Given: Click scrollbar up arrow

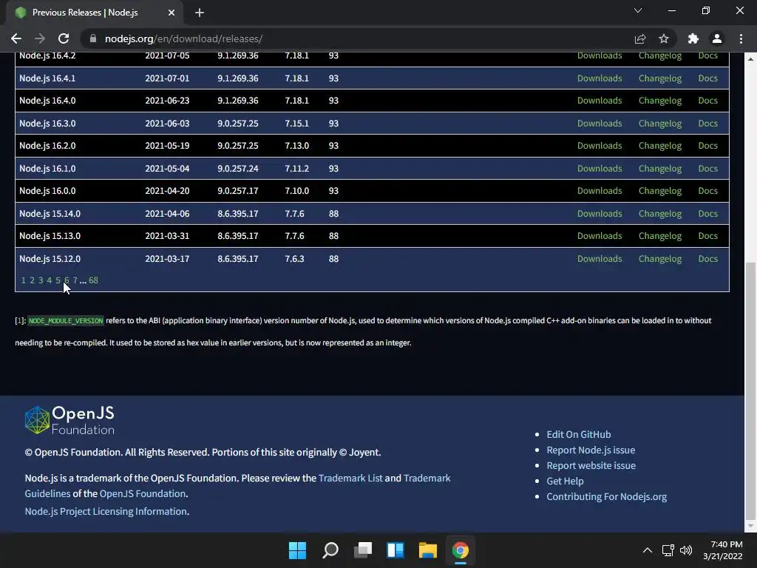Looking at the screenshot, I should click(x=750, y=59).
